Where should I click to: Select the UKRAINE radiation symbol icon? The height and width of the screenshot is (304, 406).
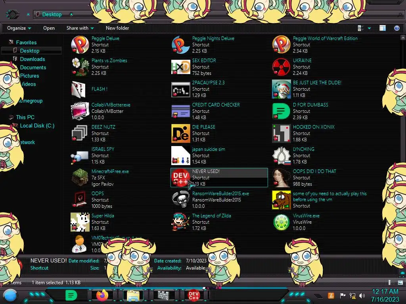click(x=281, y=67)
